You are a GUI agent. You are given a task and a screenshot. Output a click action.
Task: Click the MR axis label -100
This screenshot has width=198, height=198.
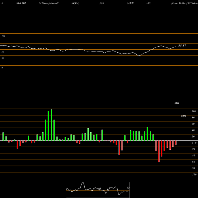click(x=194, y=175)
